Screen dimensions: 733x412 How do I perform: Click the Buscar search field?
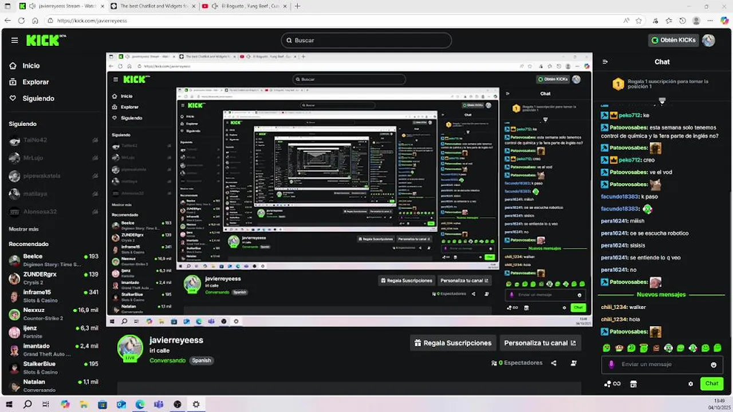[366, 41]
